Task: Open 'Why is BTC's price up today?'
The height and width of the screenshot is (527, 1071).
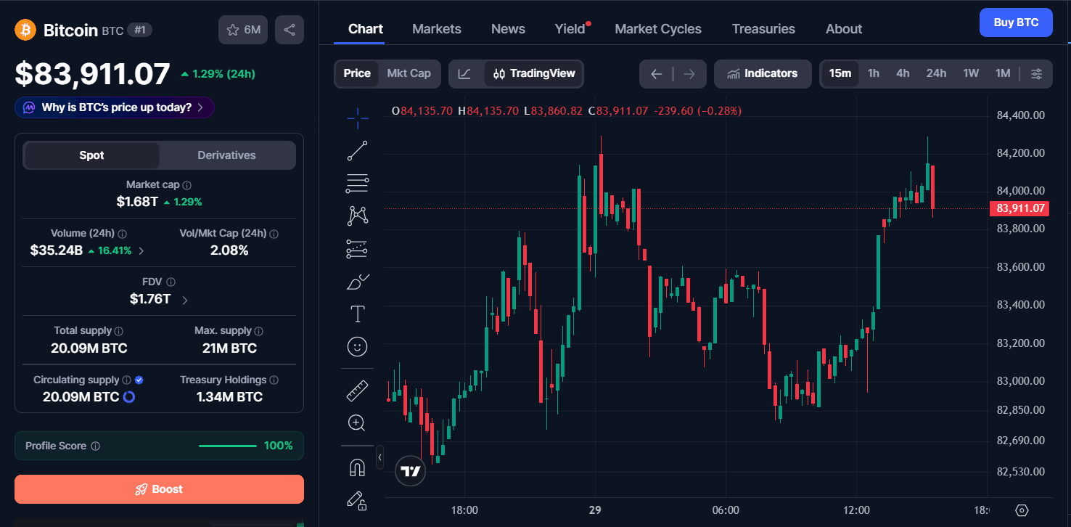Action: pos(115,107)
